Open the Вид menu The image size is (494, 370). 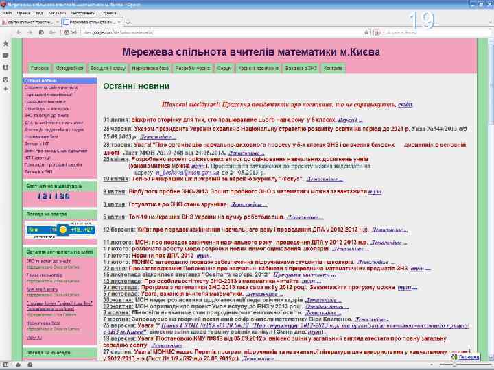(x=39, y=13)
